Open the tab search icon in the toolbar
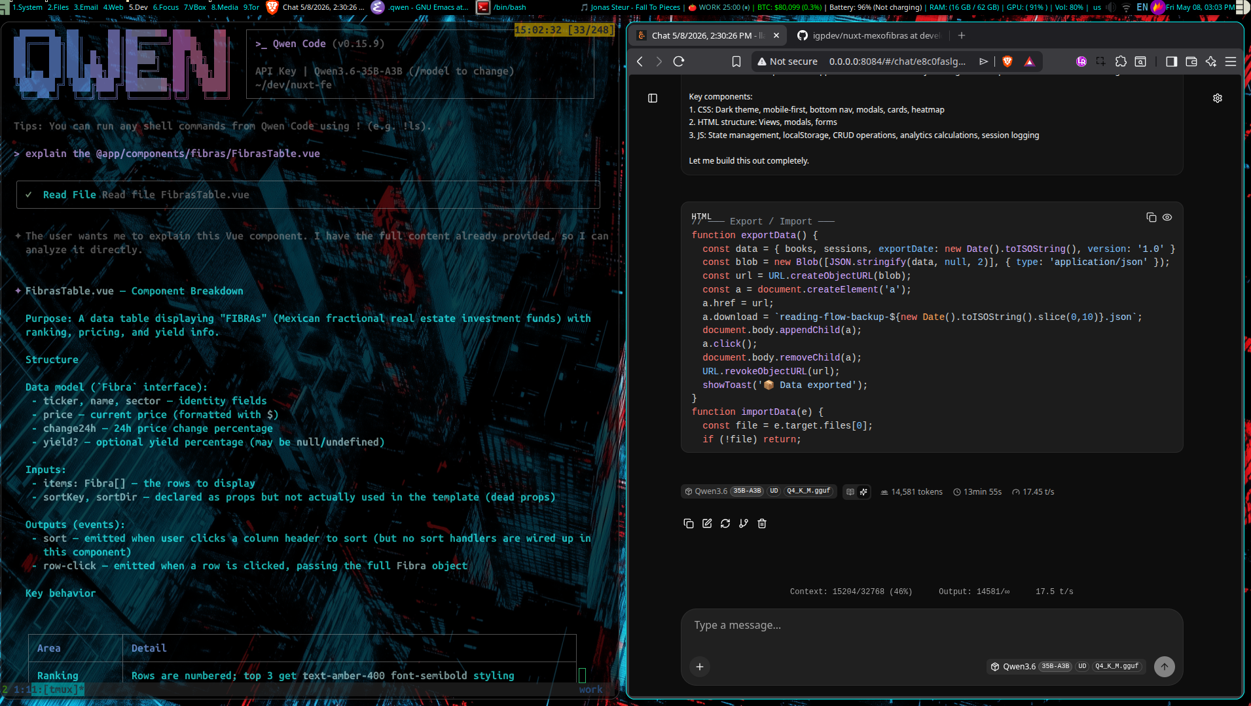The image size is (1251, 706). 1140,62
